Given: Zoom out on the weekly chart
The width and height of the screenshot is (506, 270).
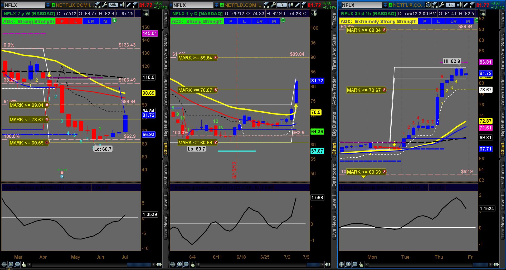Looking at the screenshot, I should 17,264.
